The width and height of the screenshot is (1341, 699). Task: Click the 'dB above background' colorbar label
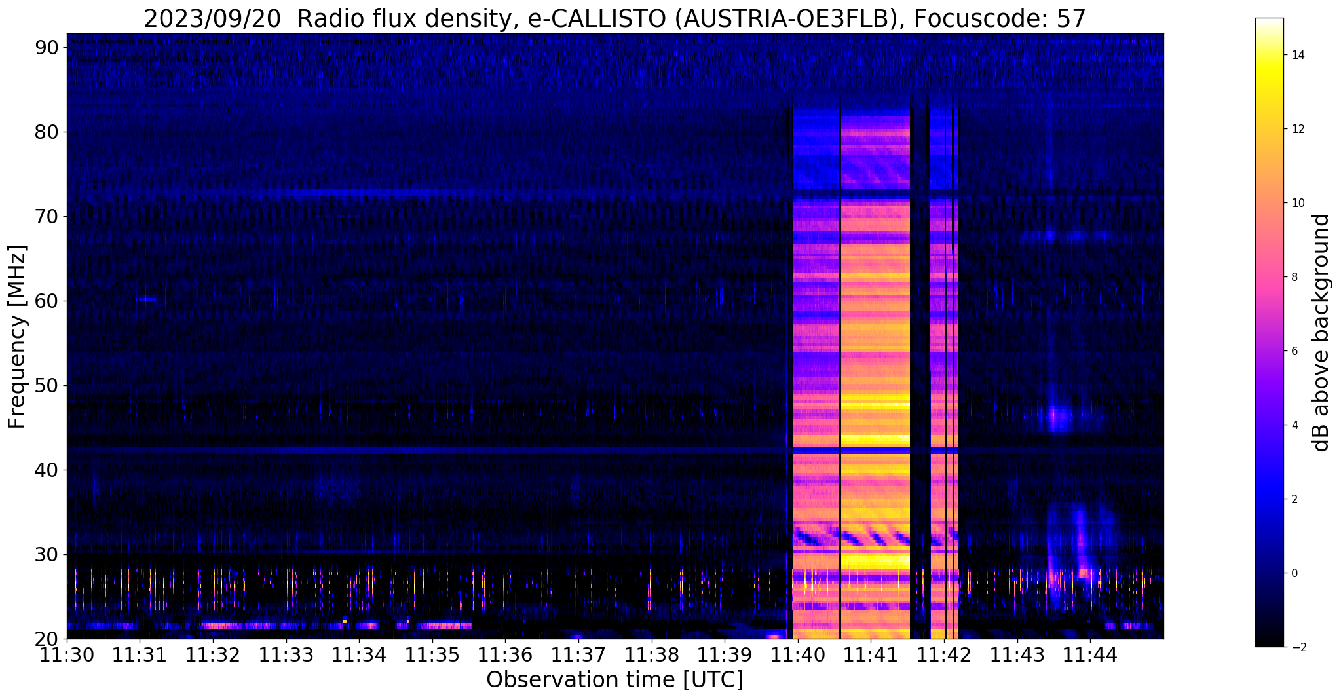pos(1321,333)
